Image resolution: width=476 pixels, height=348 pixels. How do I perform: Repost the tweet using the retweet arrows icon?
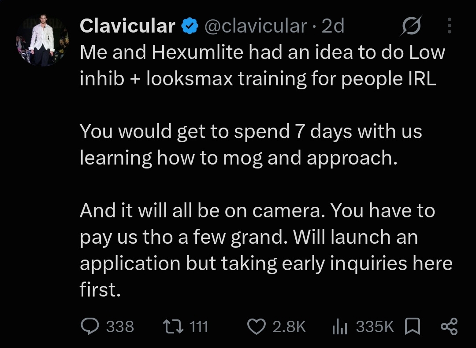(x=173, y=326)
